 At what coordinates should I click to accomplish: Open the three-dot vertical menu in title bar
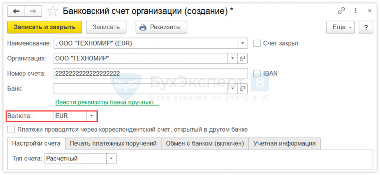pyautogui.click(x=356, y=11)
